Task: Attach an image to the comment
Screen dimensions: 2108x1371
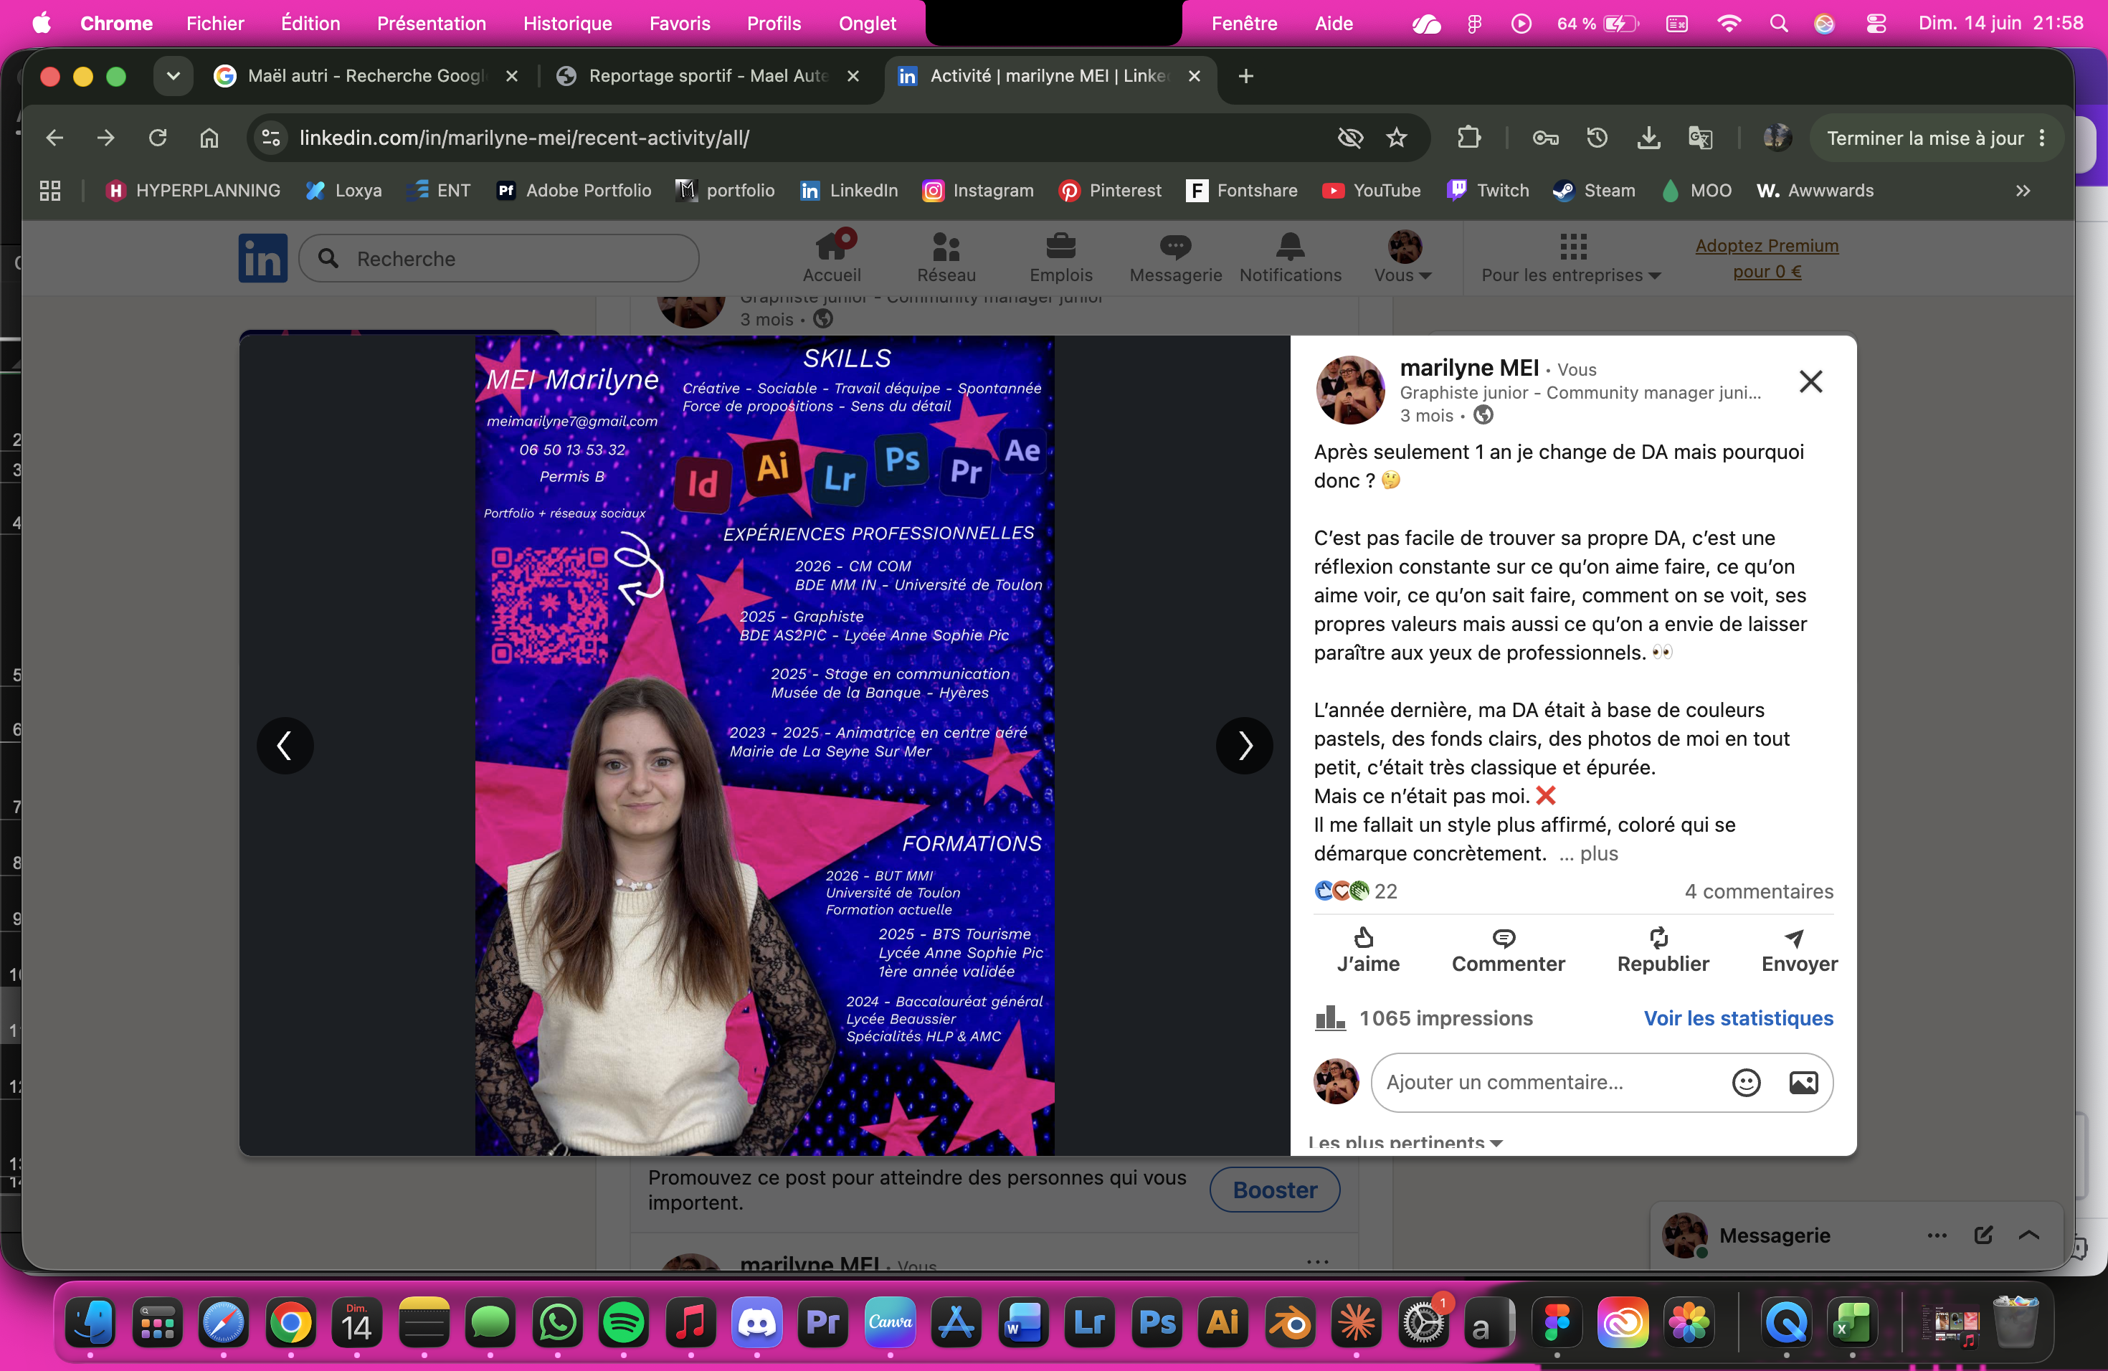Action: click(x=1803, y=1082)
